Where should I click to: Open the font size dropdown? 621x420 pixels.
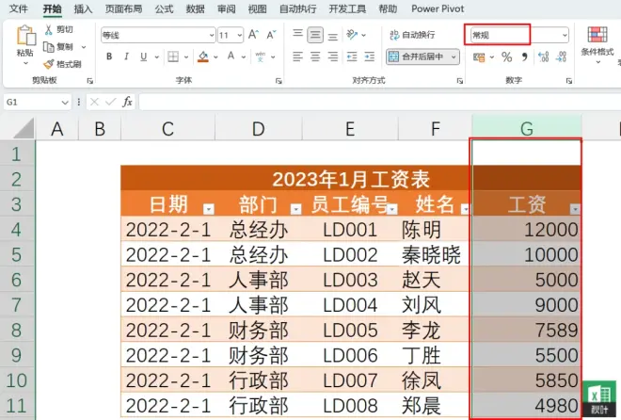click(240, 35)
